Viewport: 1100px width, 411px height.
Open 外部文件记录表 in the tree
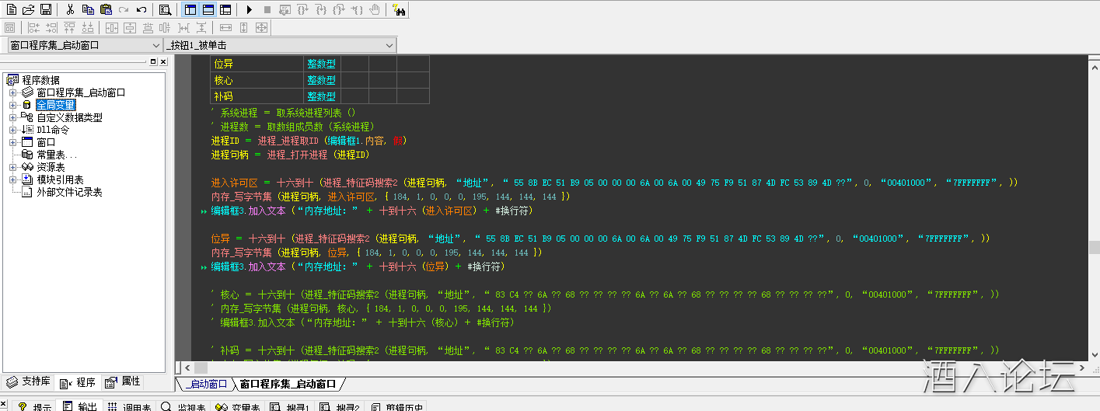tap(69, 192)
